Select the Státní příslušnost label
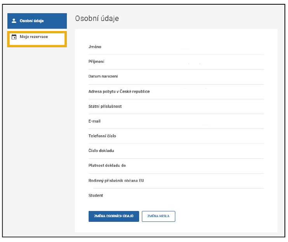Viewport: 288px width, 242px height. 105,106
